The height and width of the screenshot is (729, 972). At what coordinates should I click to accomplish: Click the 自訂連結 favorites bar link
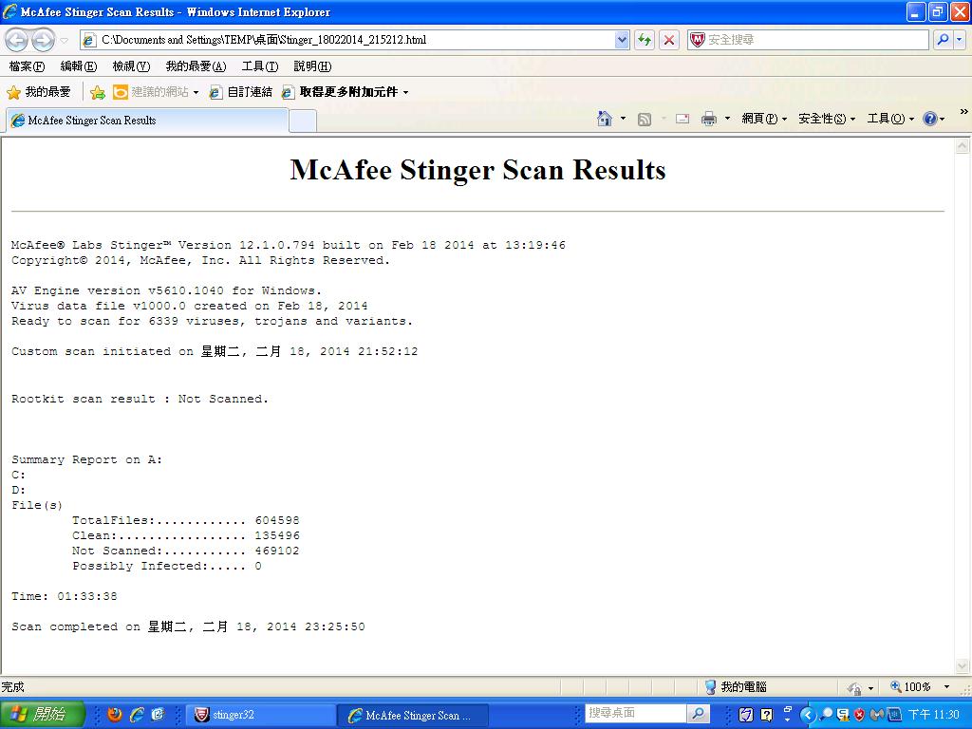tap(241, 92)
